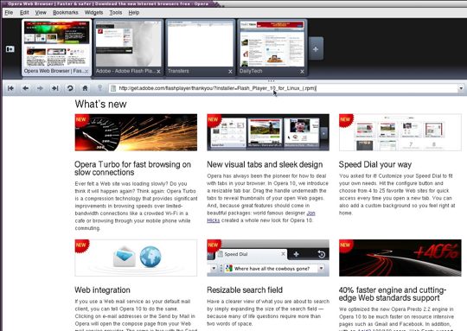
Task: Click the Opera Turbo speedometer image
Action: 136,132
